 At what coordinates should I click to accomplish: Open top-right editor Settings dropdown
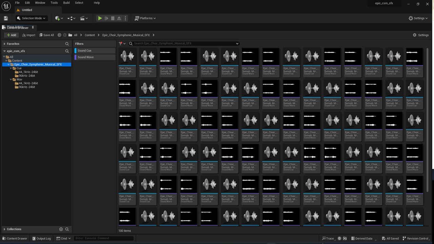pyautogui.click(x=418, y=18)
